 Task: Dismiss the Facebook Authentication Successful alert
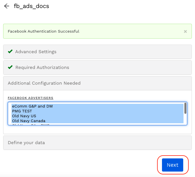pos(185,31)
